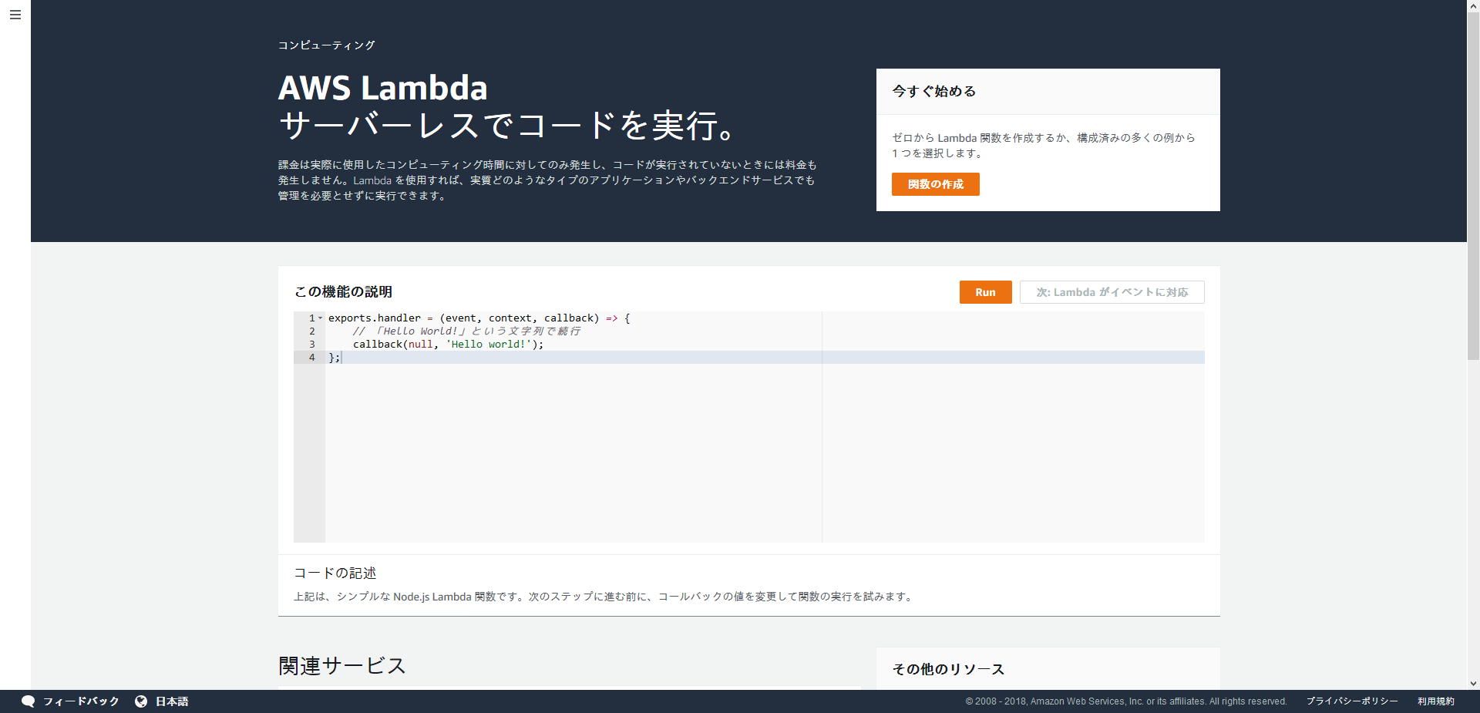This screenshot has height=713, width=1480.
Task: Open the プライバシーポリシー link
Action: coord(1352,701)
